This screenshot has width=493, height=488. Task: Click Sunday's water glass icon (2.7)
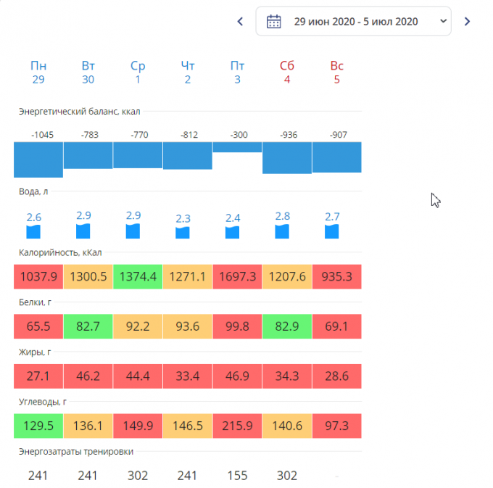point(332,231)
